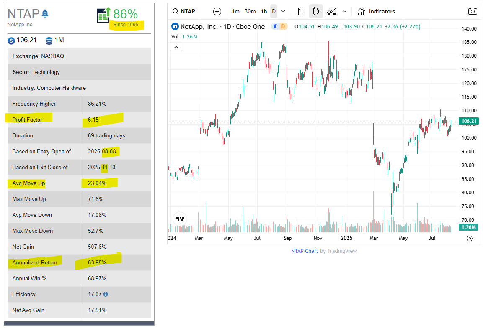Click the Profit Factor label
493x328 pixels.
click(27, 120)
